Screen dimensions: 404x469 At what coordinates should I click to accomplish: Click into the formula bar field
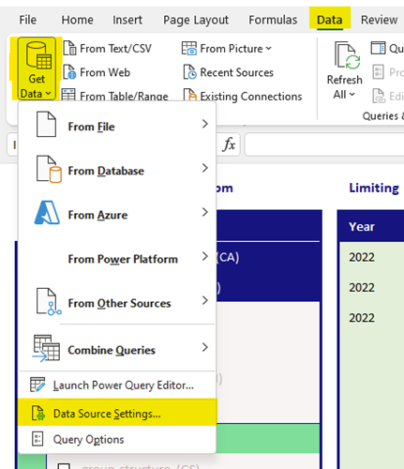324,144
